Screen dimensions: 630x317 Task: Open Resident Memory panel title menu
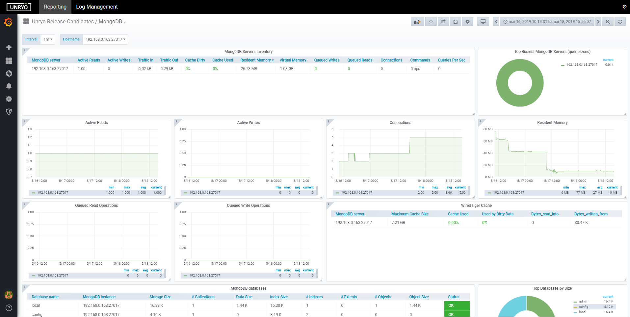(x=552, y=123)
